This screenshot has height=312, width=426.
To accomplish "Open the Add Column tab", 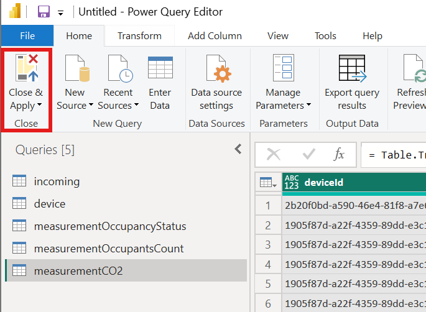I will click(x=215, y=36).
